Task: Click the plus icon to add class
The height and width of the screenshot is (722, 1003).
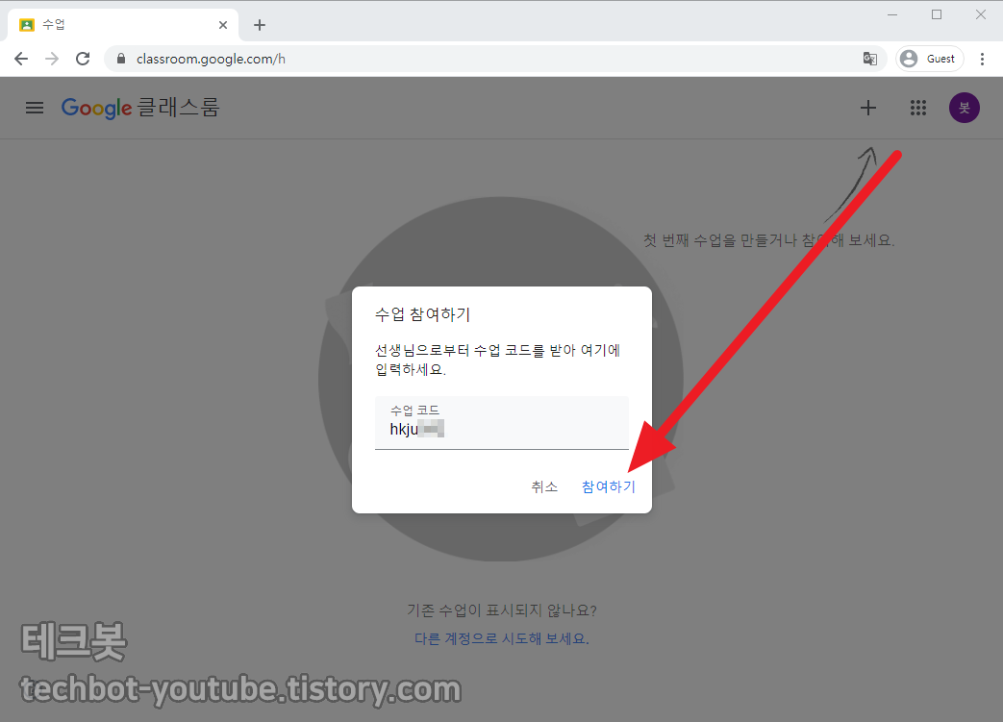Action: coord(868,108)
